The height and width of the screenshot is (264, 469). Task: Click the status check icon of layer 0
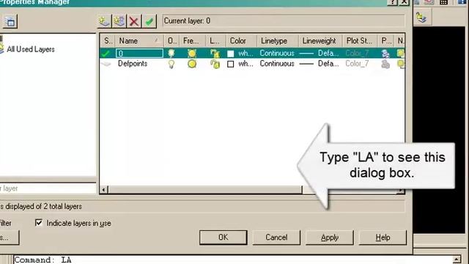tap(106, 54)
